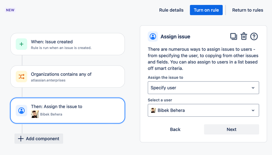Select the When: Issue created trigger card

click(68, 44)
